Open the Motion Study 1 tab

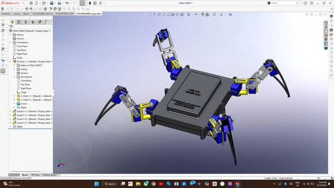coord(50,175)
